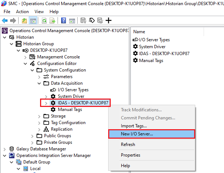
Task: Expand the Galaxy Database Manager node
Action: [x=5, y=149]
